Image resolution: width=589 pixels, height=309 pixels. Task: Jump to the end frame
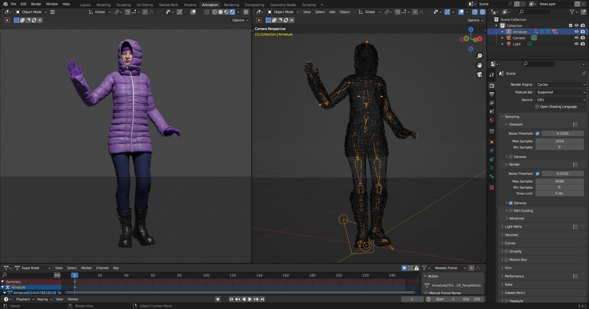click(x=262, y=299)
